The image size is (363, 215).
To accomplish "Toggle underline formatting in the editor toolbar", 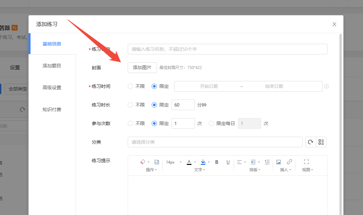I will 228,162.
